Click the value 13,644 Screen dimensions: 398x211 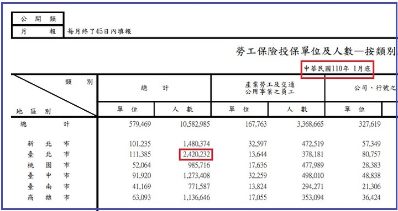coord(258,154)
